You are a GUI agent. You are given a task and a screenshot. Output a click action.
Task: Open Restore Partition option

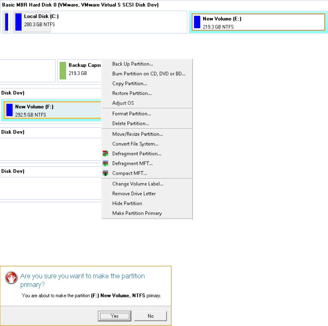click(x=147, y=93)
